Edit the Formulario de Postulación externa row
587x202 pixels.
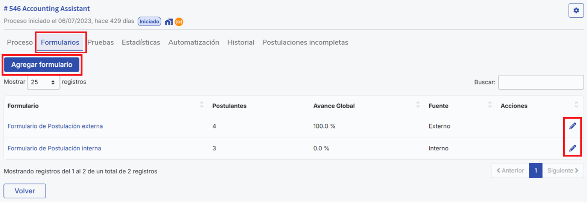[572, 126]
